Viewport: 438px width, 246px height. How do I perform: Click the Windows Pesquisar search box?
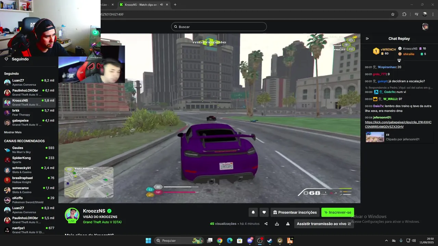180,241
